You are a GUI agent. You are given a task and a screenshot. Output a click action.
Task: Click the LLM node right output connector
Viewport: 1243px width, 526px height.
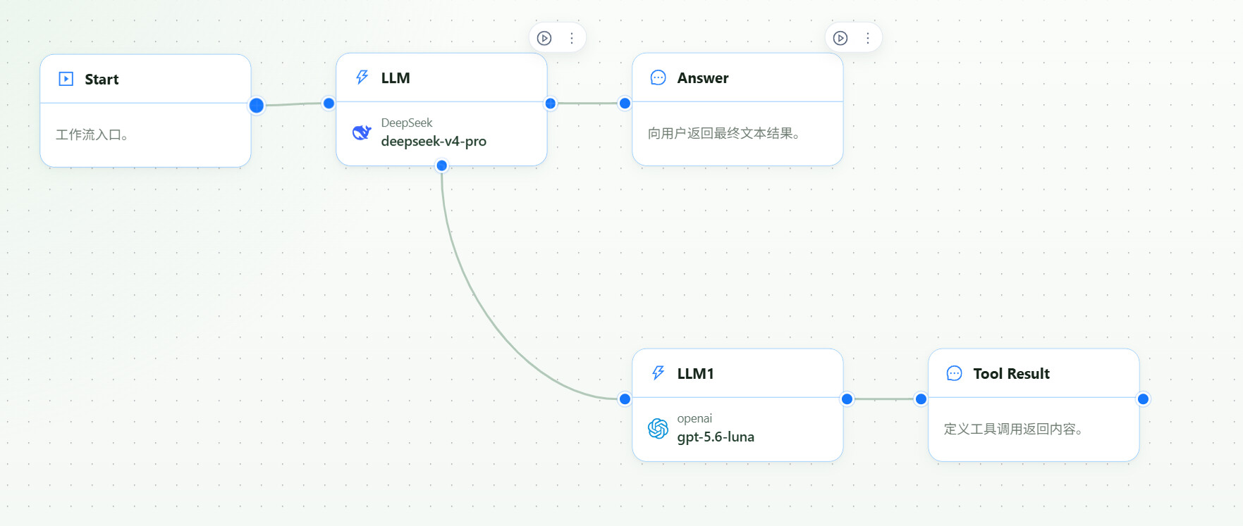tap(551, 104)
